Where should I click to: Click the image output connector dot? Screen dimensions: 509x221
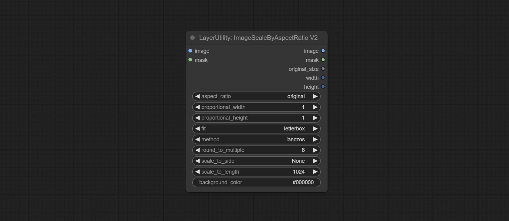pos(323,51)
